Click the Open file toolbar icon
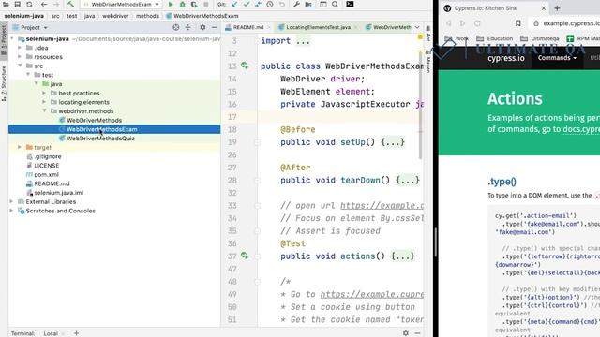 coord(6,4)
